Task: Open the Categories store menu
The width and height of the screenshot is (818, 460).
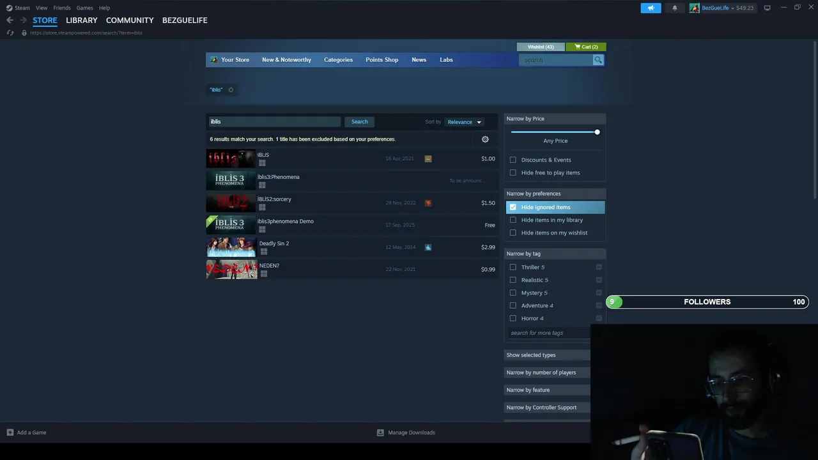Action: point(338,60)
